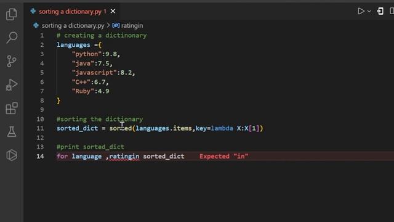
Task: Expand the run options dropdown arrow
Action: [x=369, y=11]
